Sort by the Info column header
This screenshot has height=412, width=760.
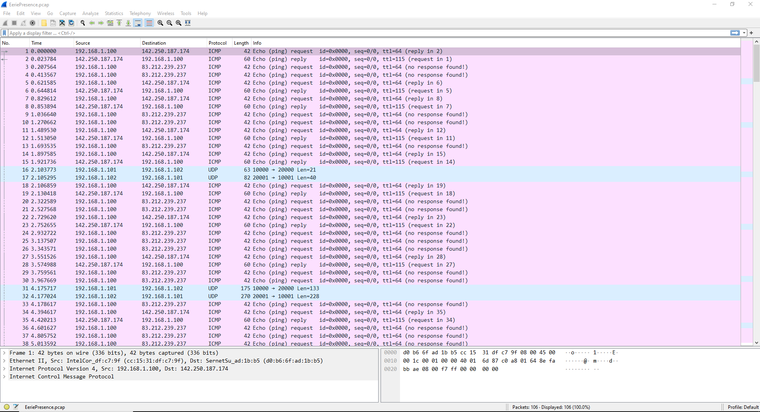click(496, 43)
